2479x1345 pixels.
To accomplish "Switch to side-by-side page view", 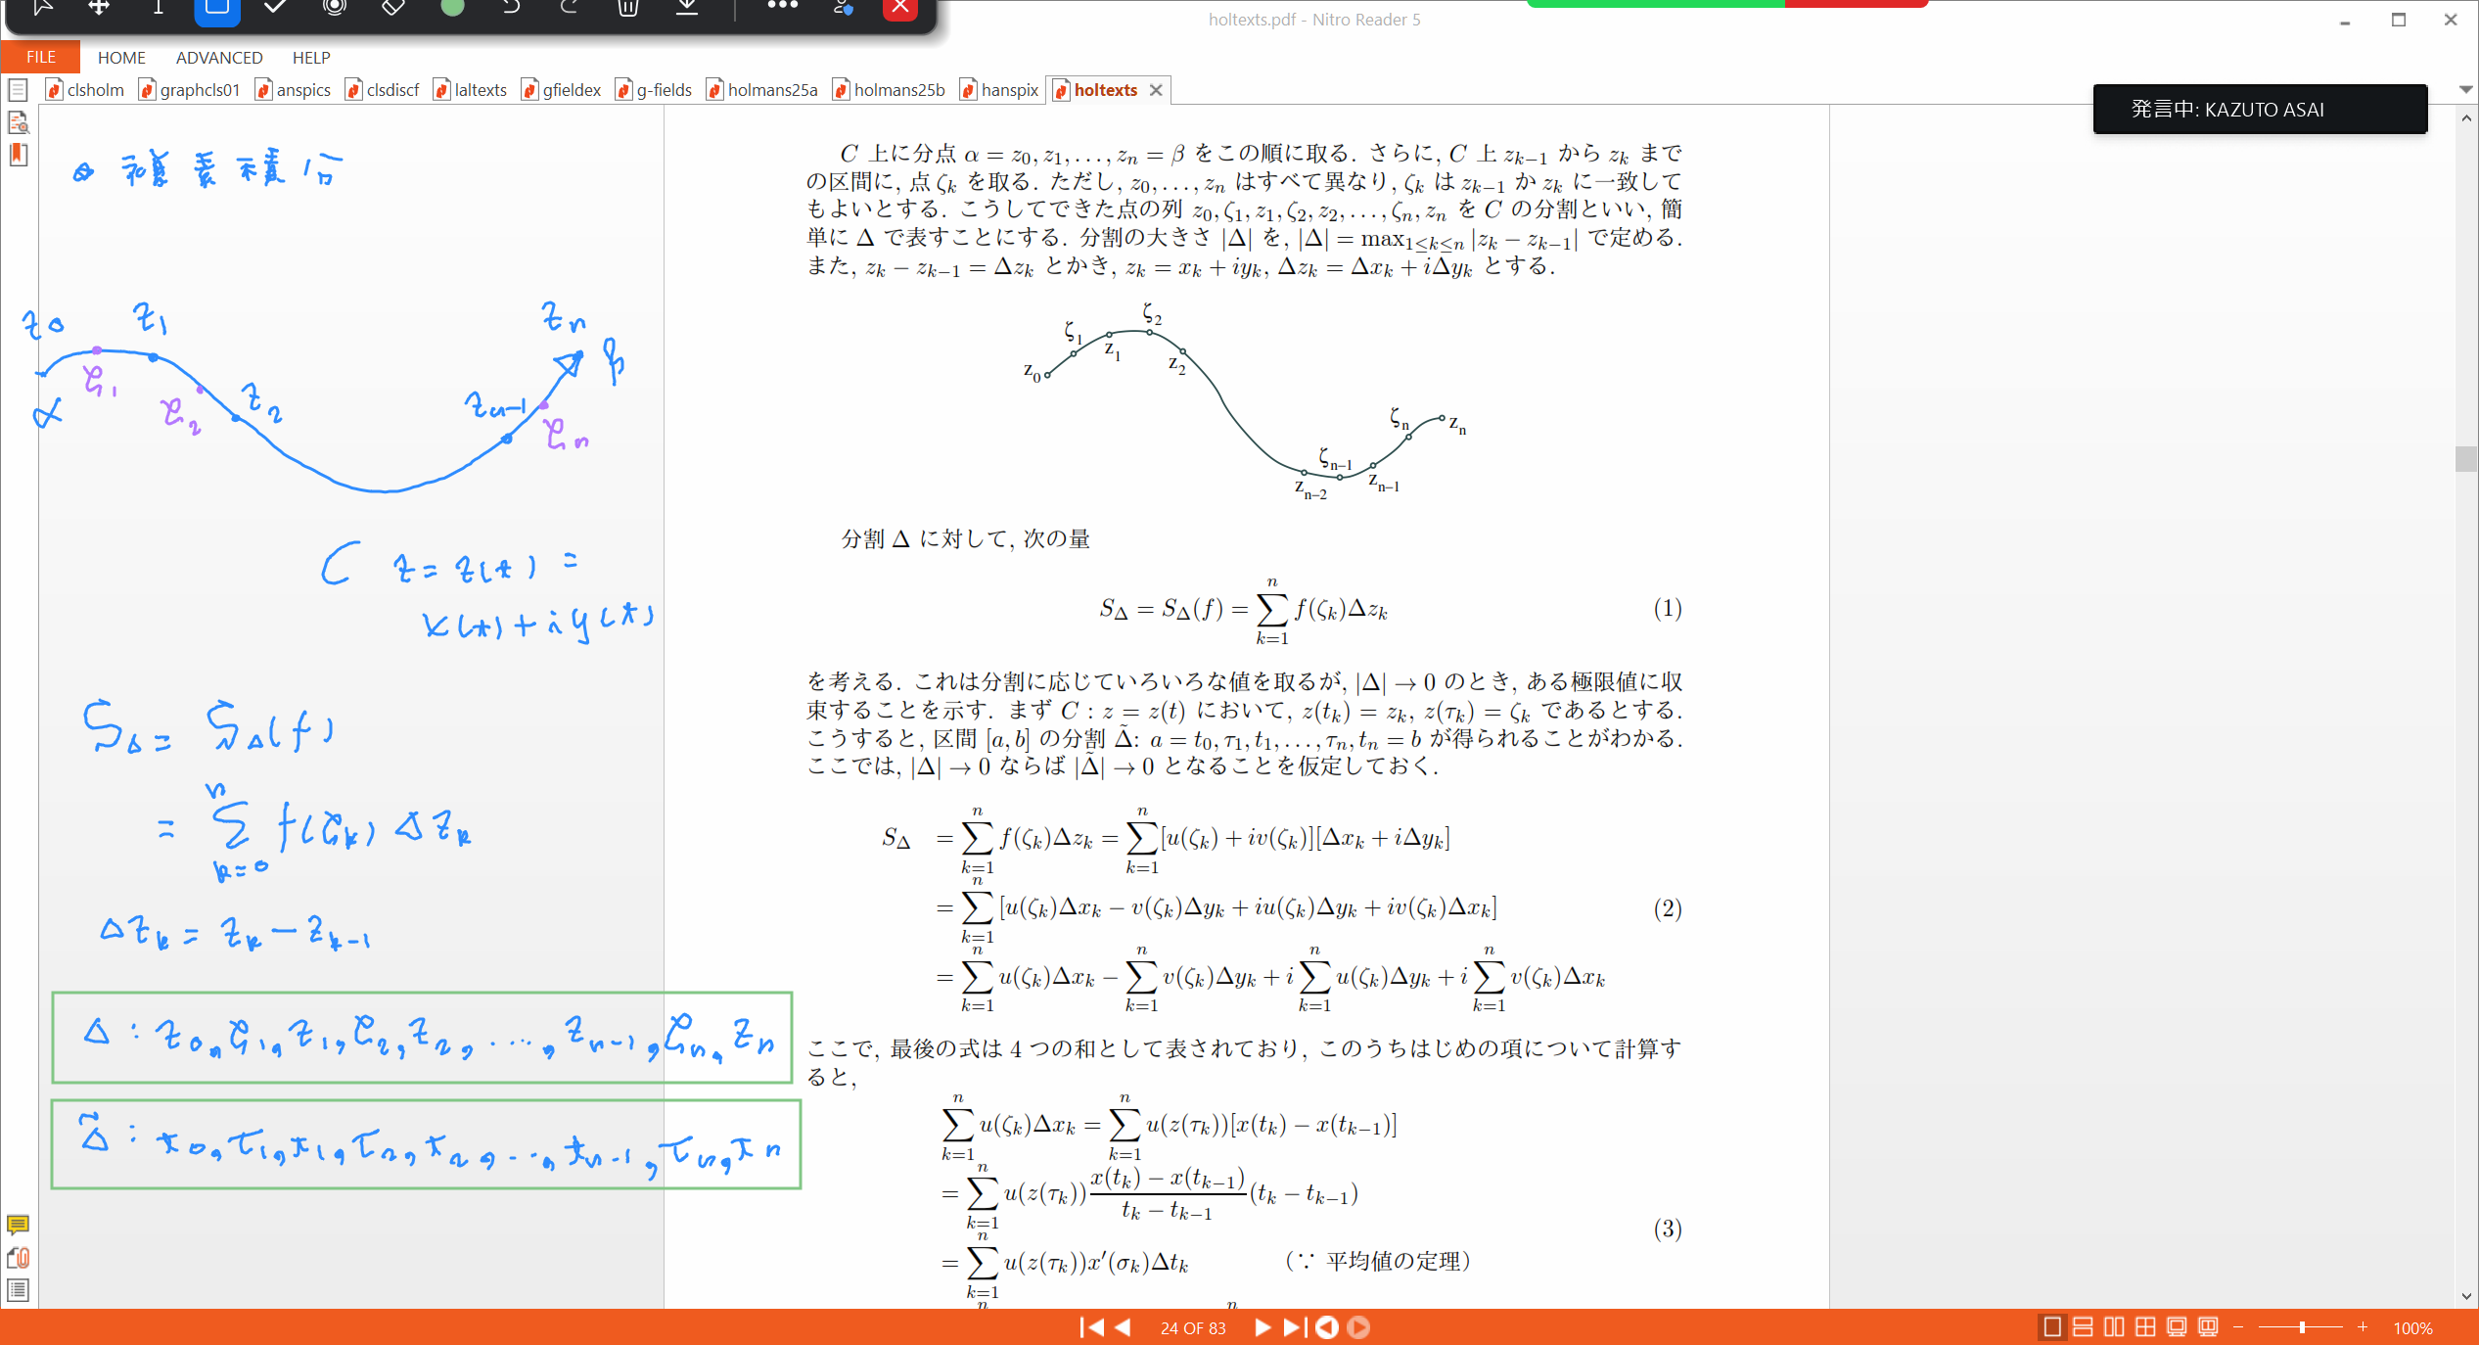I will point(2114,1326).
